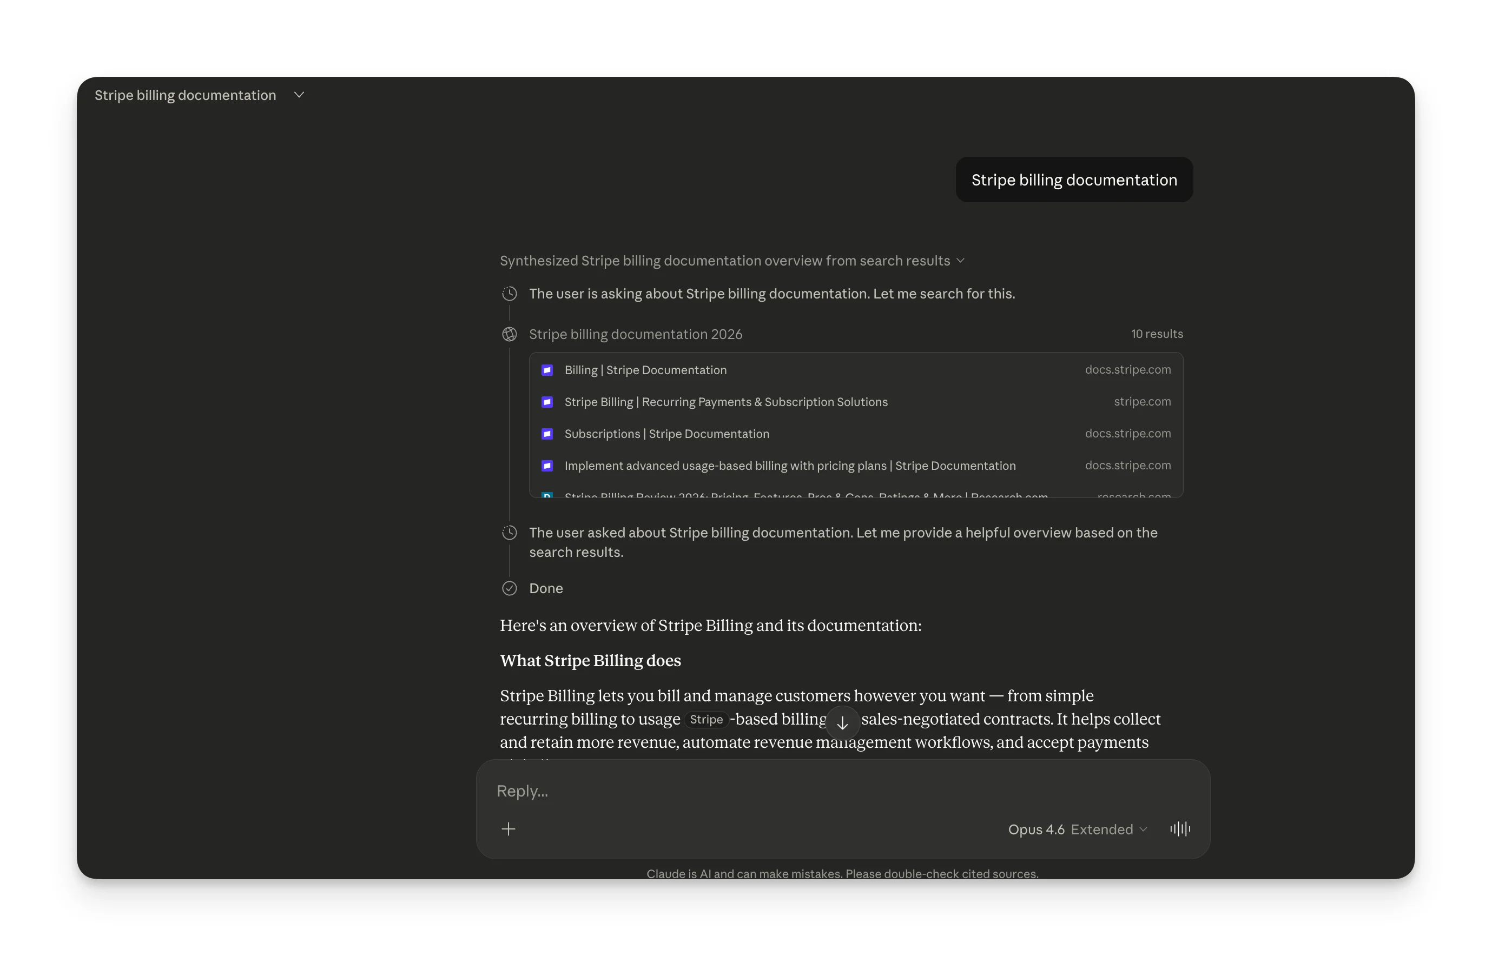The height and width of the screenshot is (956, 1492).
Task: Open the Opus 4.6 Extended model selector
Action: [x=1077, y=829]
